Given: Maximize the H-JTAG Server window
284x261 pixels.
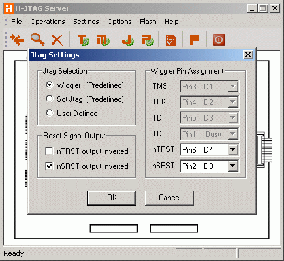Looking at the screenshot, I should (x=263, y=8).
